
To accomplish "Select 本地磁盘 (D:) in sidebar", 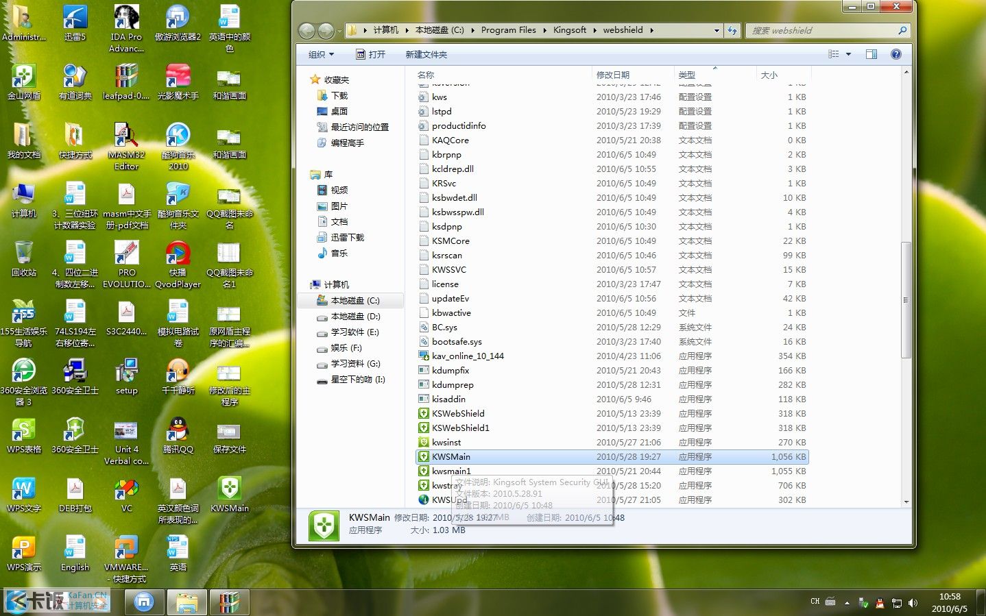I will click(348, 317).
